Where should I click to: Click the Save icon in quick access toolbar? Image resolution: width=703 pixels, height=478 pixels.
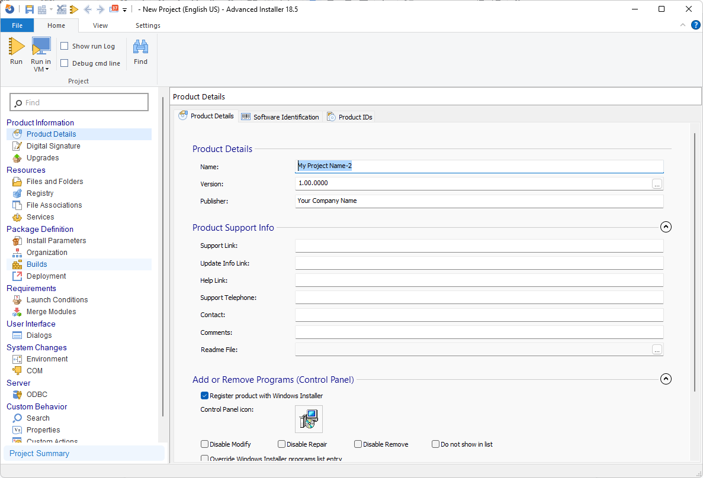pyautogui.click(x=29, y=9)
